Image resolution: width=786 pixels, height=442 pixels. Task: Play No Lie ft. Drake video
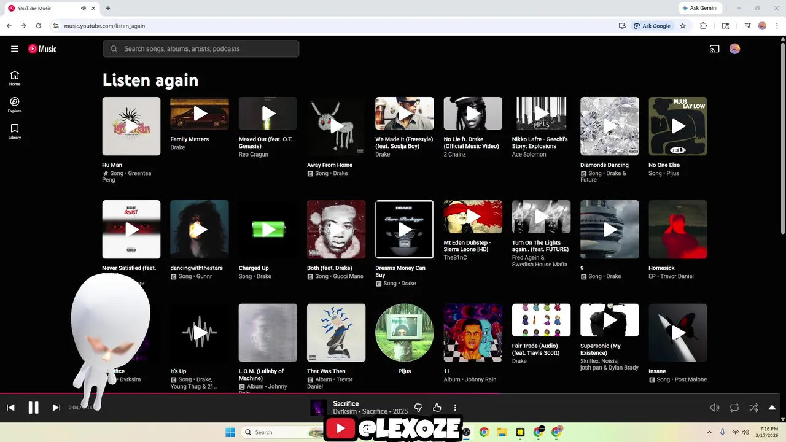point(473,113)
